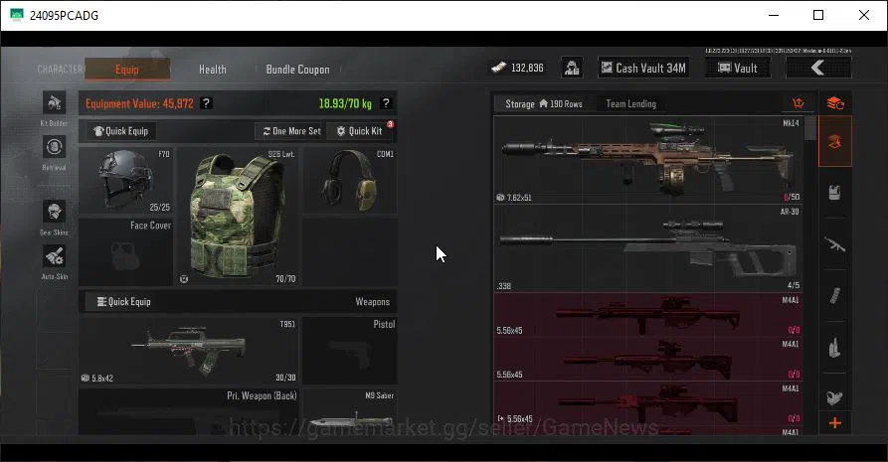888x462 pixels.
Task: Select the empty Face Cover slot
Action: click(x=125, y=252)
